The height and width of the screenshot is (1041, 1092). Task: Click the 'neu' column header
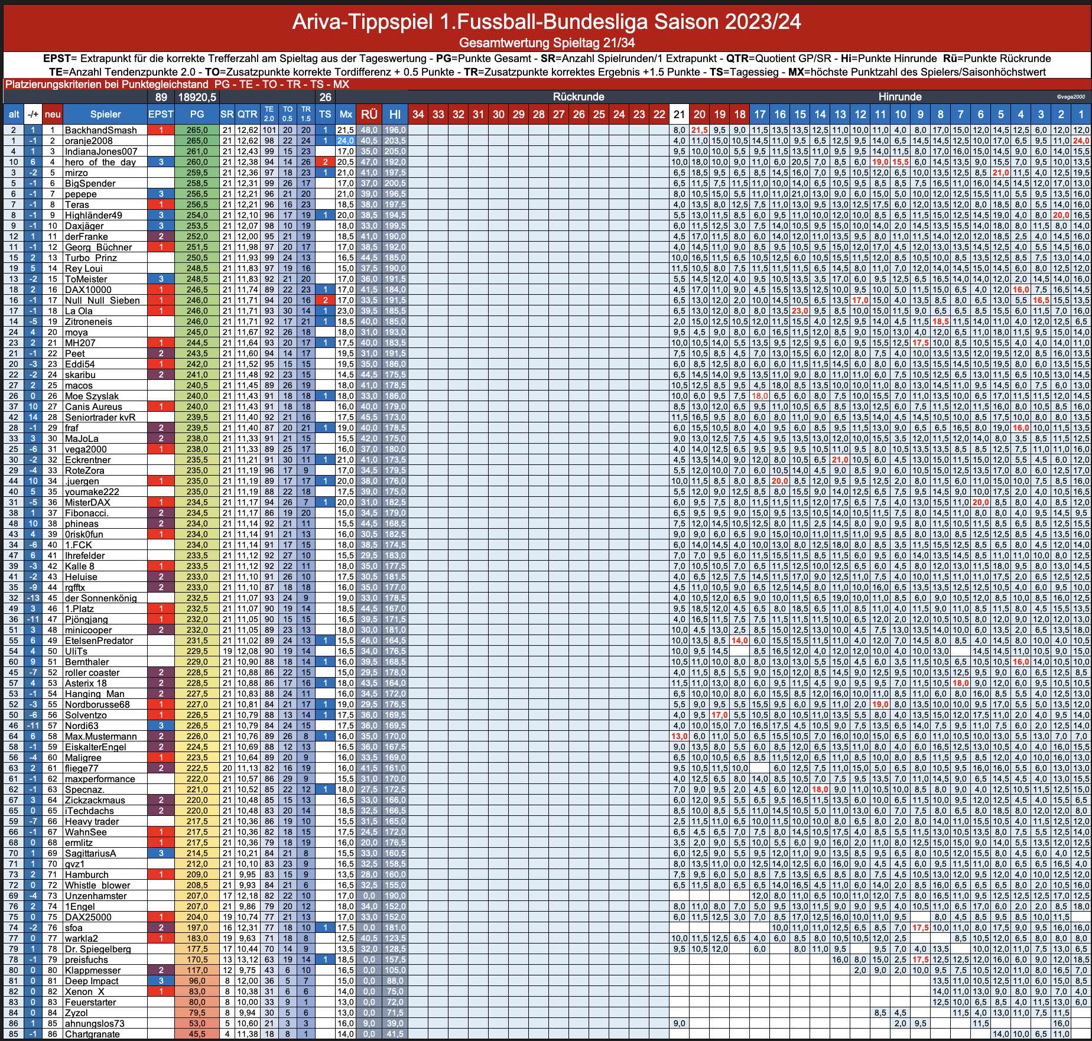coord(53,115)
